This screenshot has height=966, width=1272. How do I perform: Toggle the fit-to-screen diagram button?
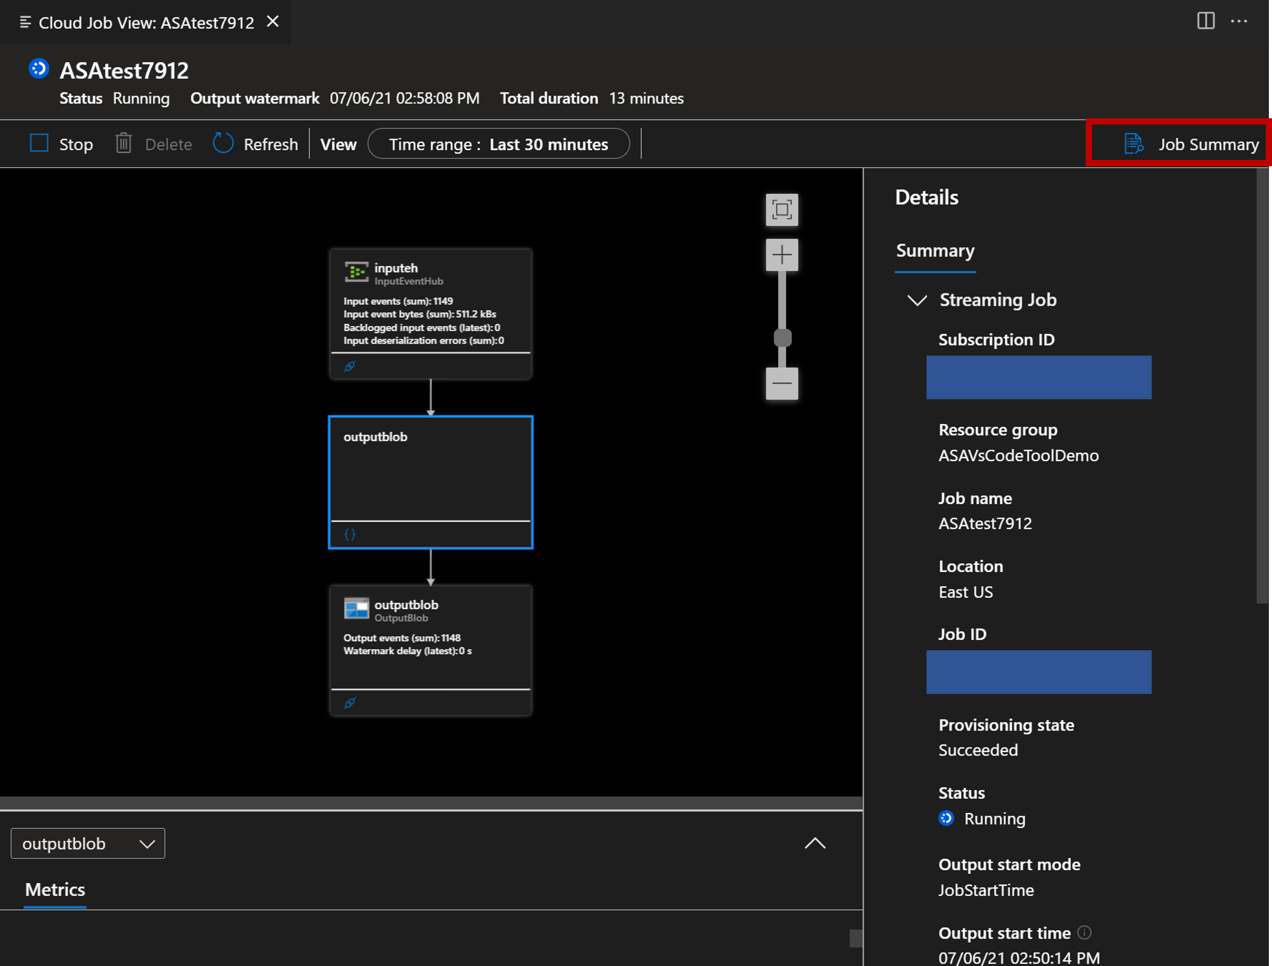(784, 210)
